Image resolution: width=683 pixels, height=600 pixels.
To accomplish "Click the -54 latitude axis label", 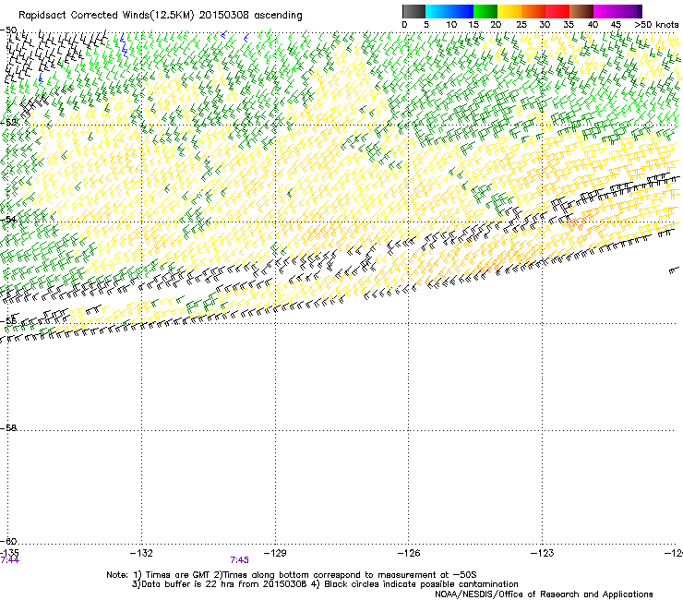I will pos(8,219).
